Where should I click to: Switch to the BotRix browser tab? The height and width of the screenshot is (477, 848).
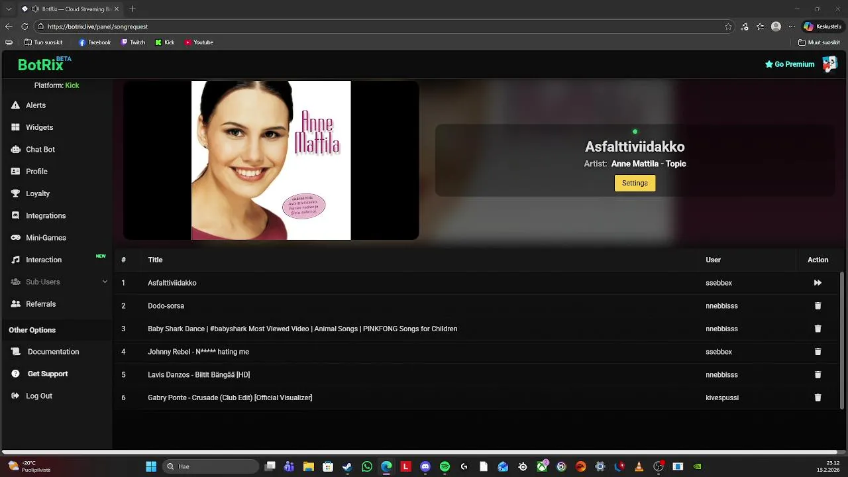[70, 9]
